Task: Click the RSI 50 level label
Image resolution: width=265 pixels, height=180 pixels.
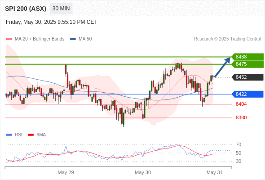Action: click(x=238, y=153)
